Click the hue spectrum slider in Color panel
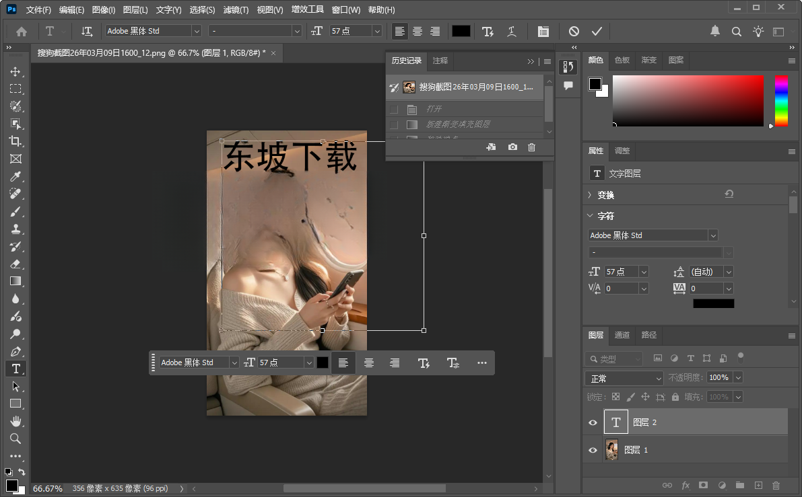Screen dimensions: 802x497 point(781,101)
